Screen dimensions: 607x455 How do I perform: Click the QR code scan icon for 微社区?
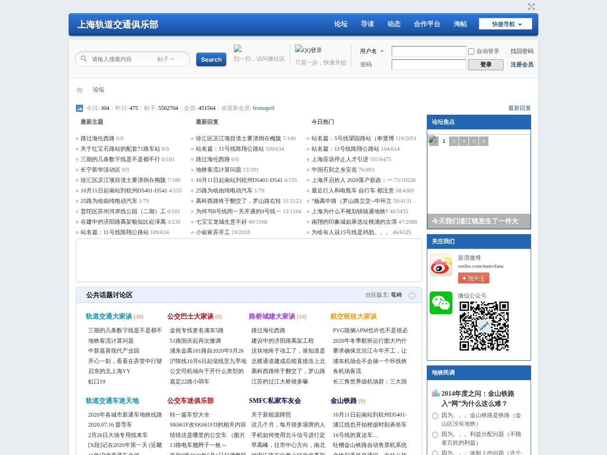tap(238, 48)
